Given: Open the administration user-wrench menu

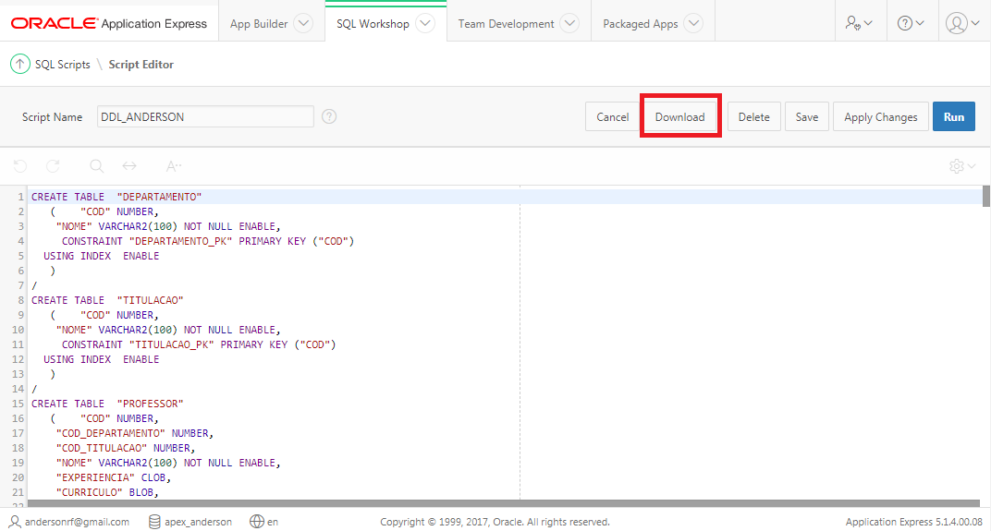Looking at the screenshot, I should pos(859,23).
